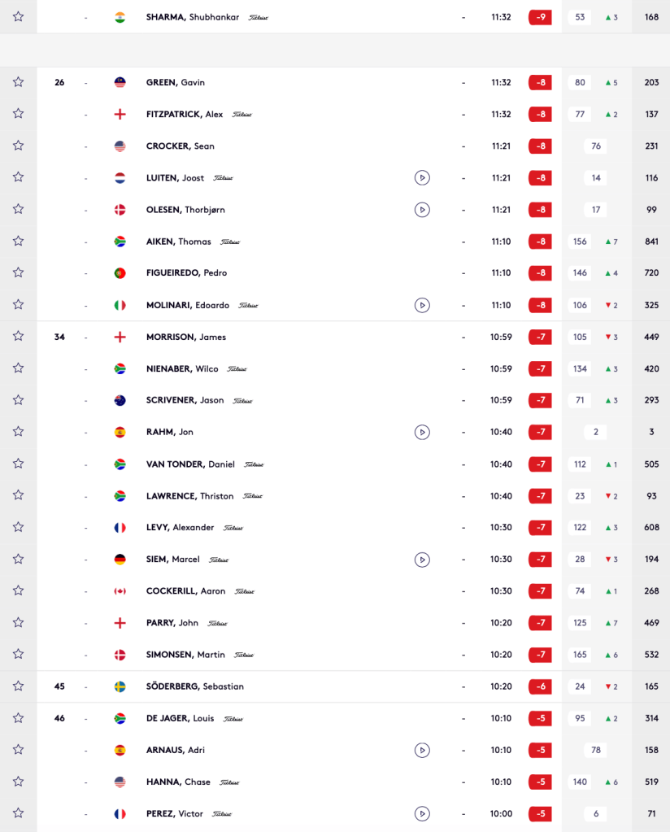670x832 pixels.
Task: Click Thriston Lawrence's ranking value 23
Action: [x=580, y=496]
